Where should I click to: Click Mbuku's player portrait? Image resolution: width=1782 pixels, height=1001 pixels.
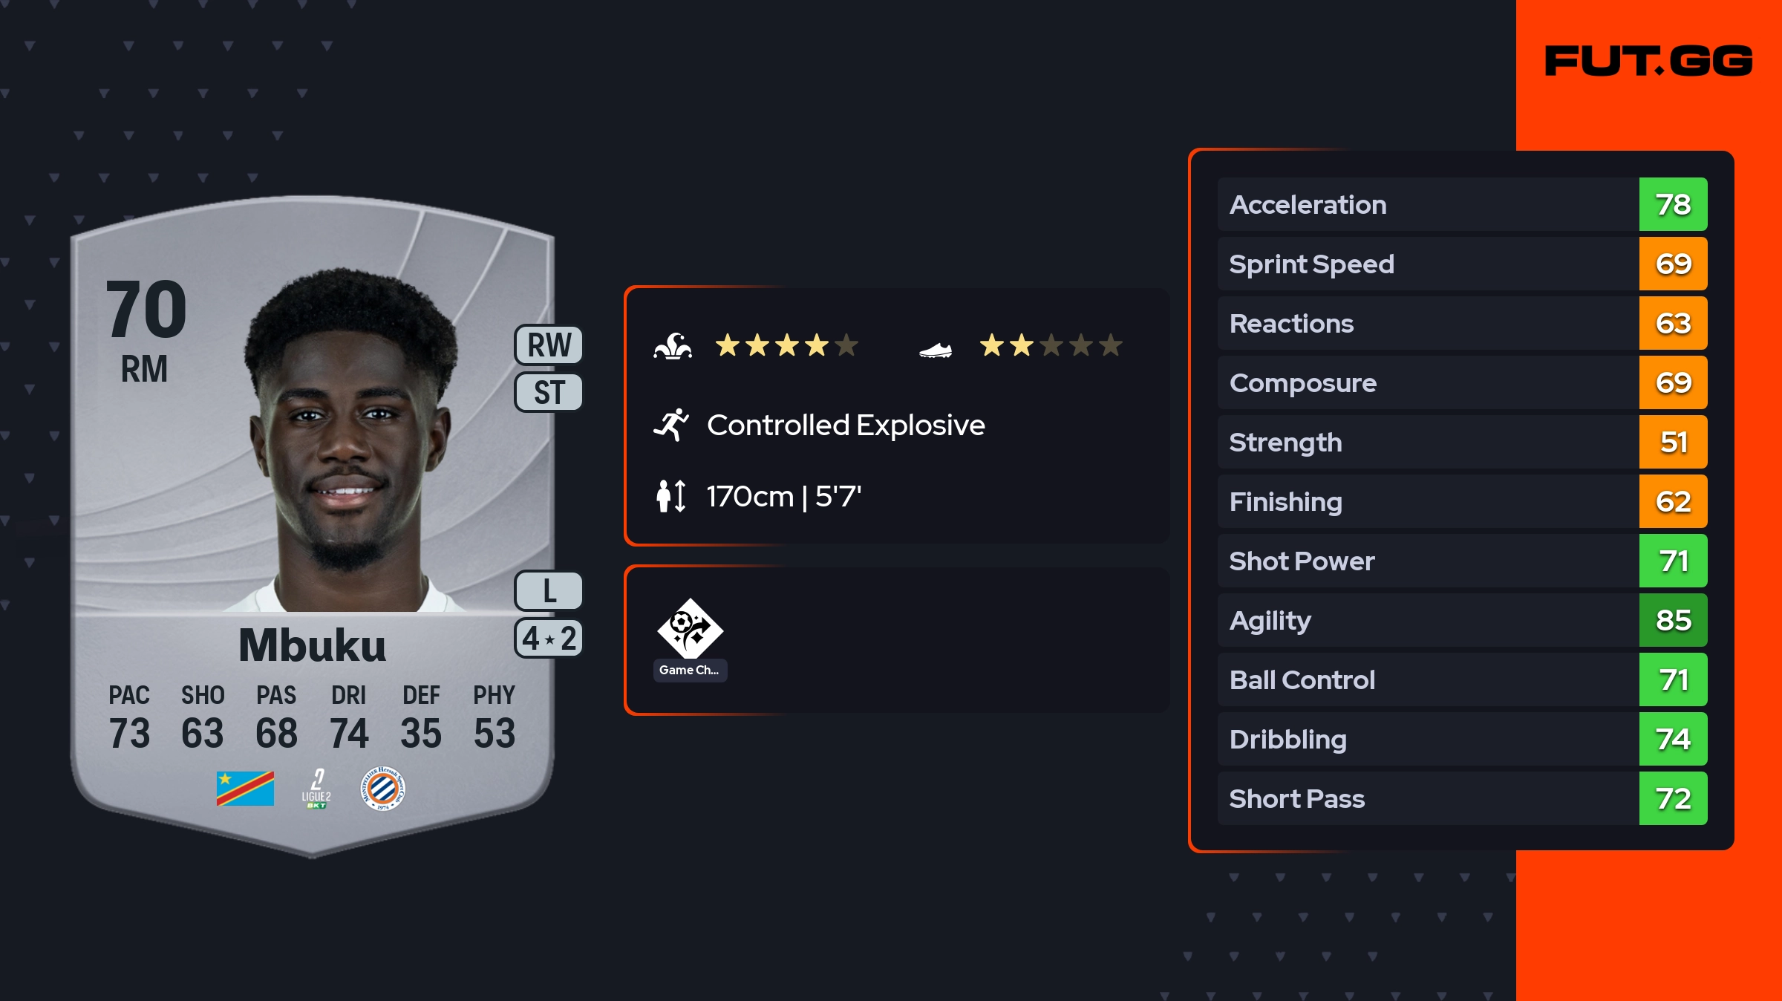(x=349, y=446)
